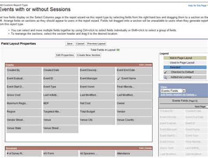Click the Used in Page Layout legend swatch
The width and height of the screenshot is (208, 158).
click(185, 63)
